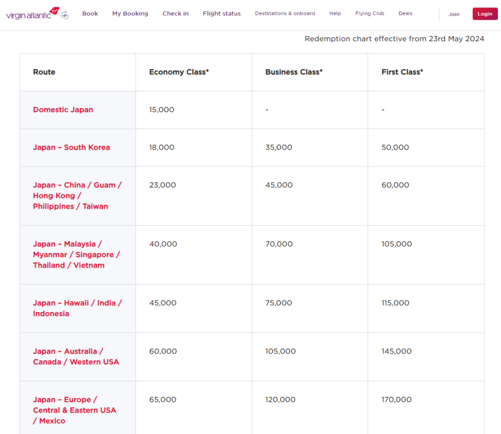501x434 pixels.
Task: Select the Domestic Japan route
Action: pos(63,110)
